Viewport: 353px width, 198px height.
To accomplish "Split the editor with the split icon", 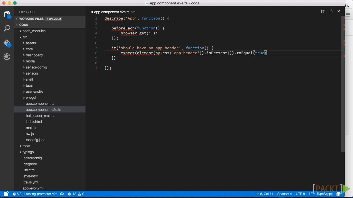I will pyautogui.click(x=323, y=11).
